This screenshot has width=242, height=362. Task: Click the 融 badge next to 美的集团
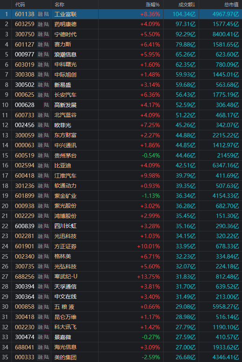click(x=40, y=357)
